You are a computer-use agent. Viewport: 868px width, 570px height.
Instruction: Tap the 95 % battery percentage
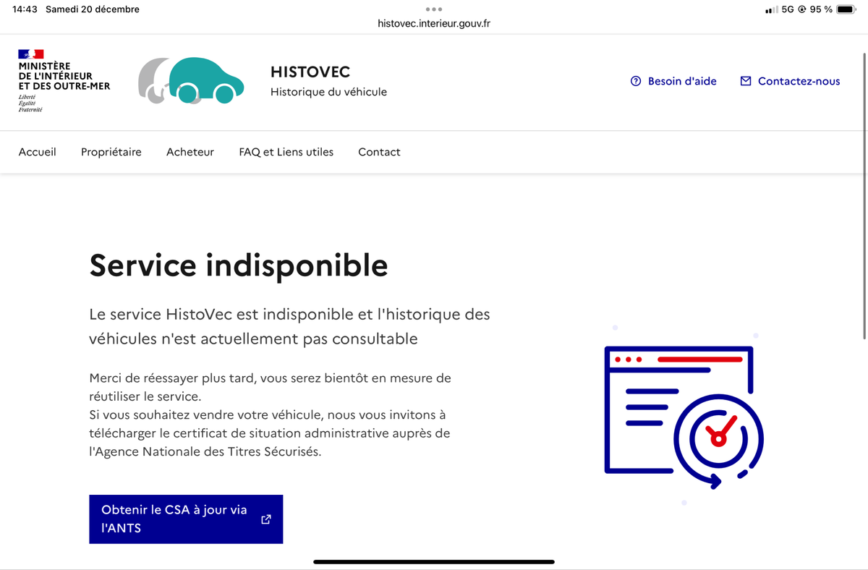pos(821,9)
